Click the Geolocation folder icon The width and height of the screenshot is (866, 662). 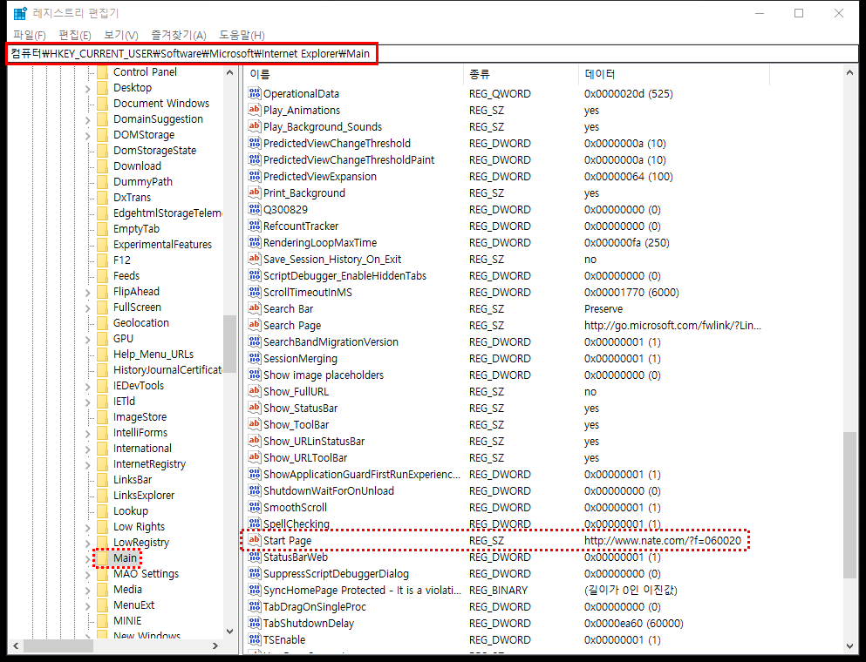(102, 322)
